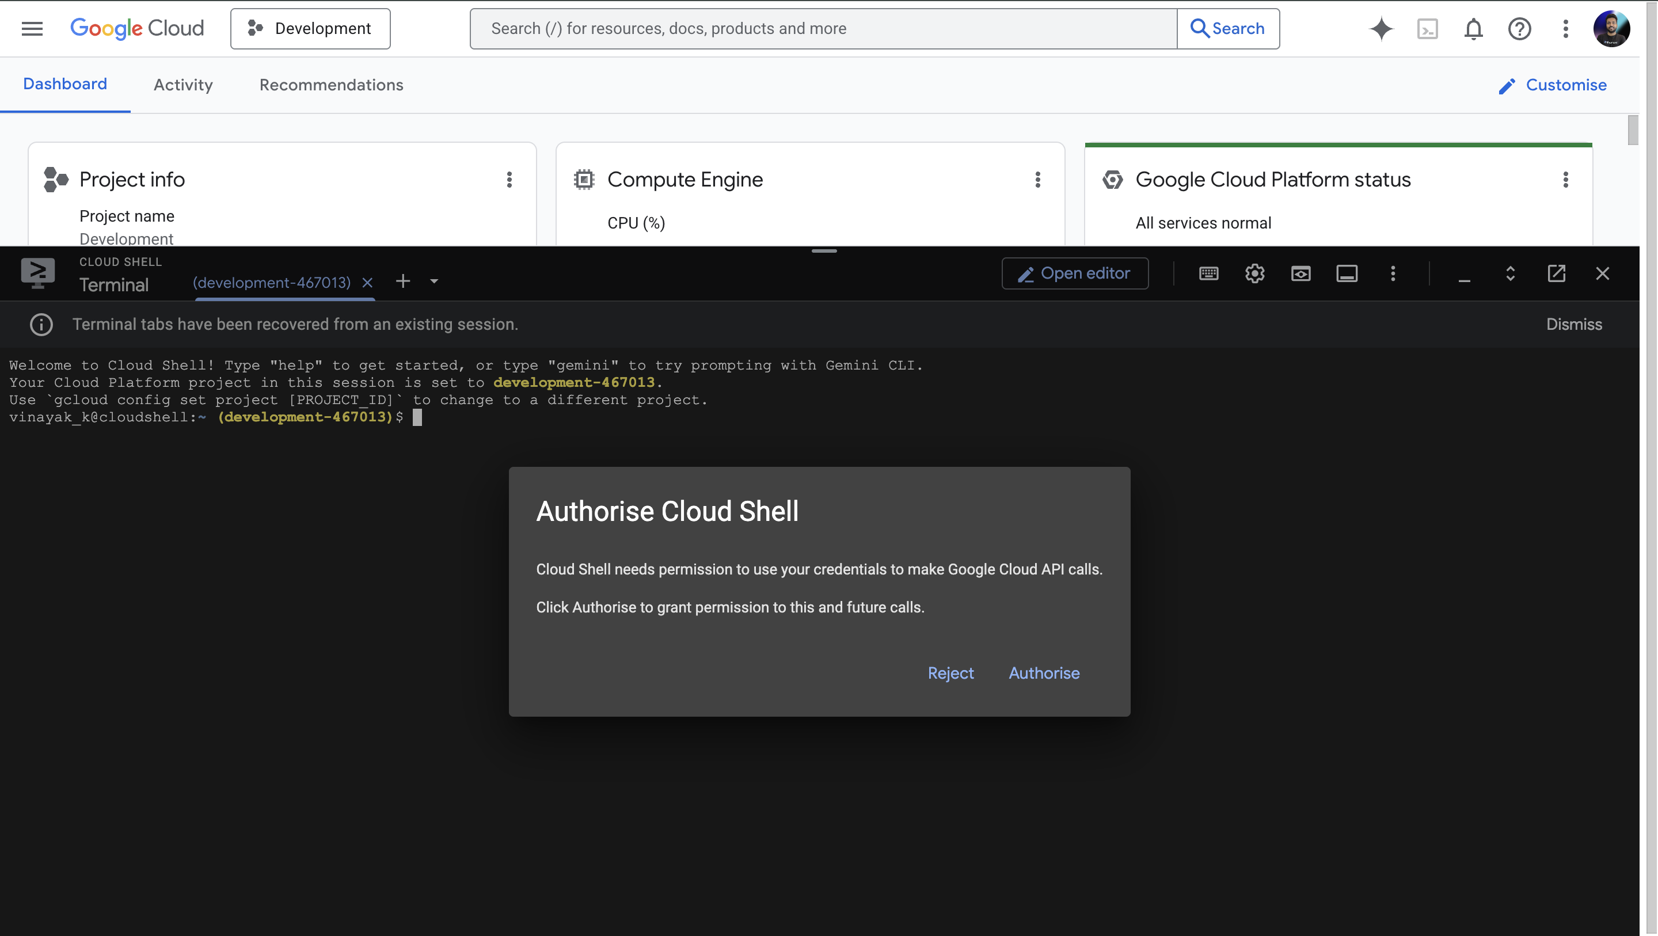
Task: Reject Cloud Shell authorisation
Action: pyautogui.click(x=950, y=673)
